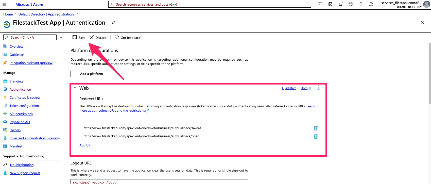Open Manifest menu item
Image resolution: width=431 pixels, height=184 pixels.
coord(16,146)
